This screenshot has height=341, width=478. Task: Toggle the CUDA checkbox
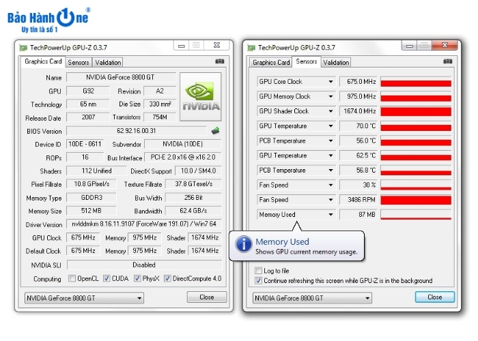coord(107,278)
